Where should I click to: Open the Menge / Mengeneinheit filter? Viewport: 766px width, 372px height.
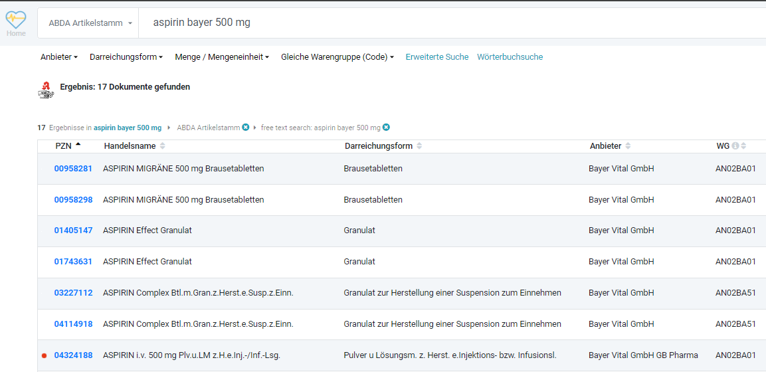tap(223, 57)
